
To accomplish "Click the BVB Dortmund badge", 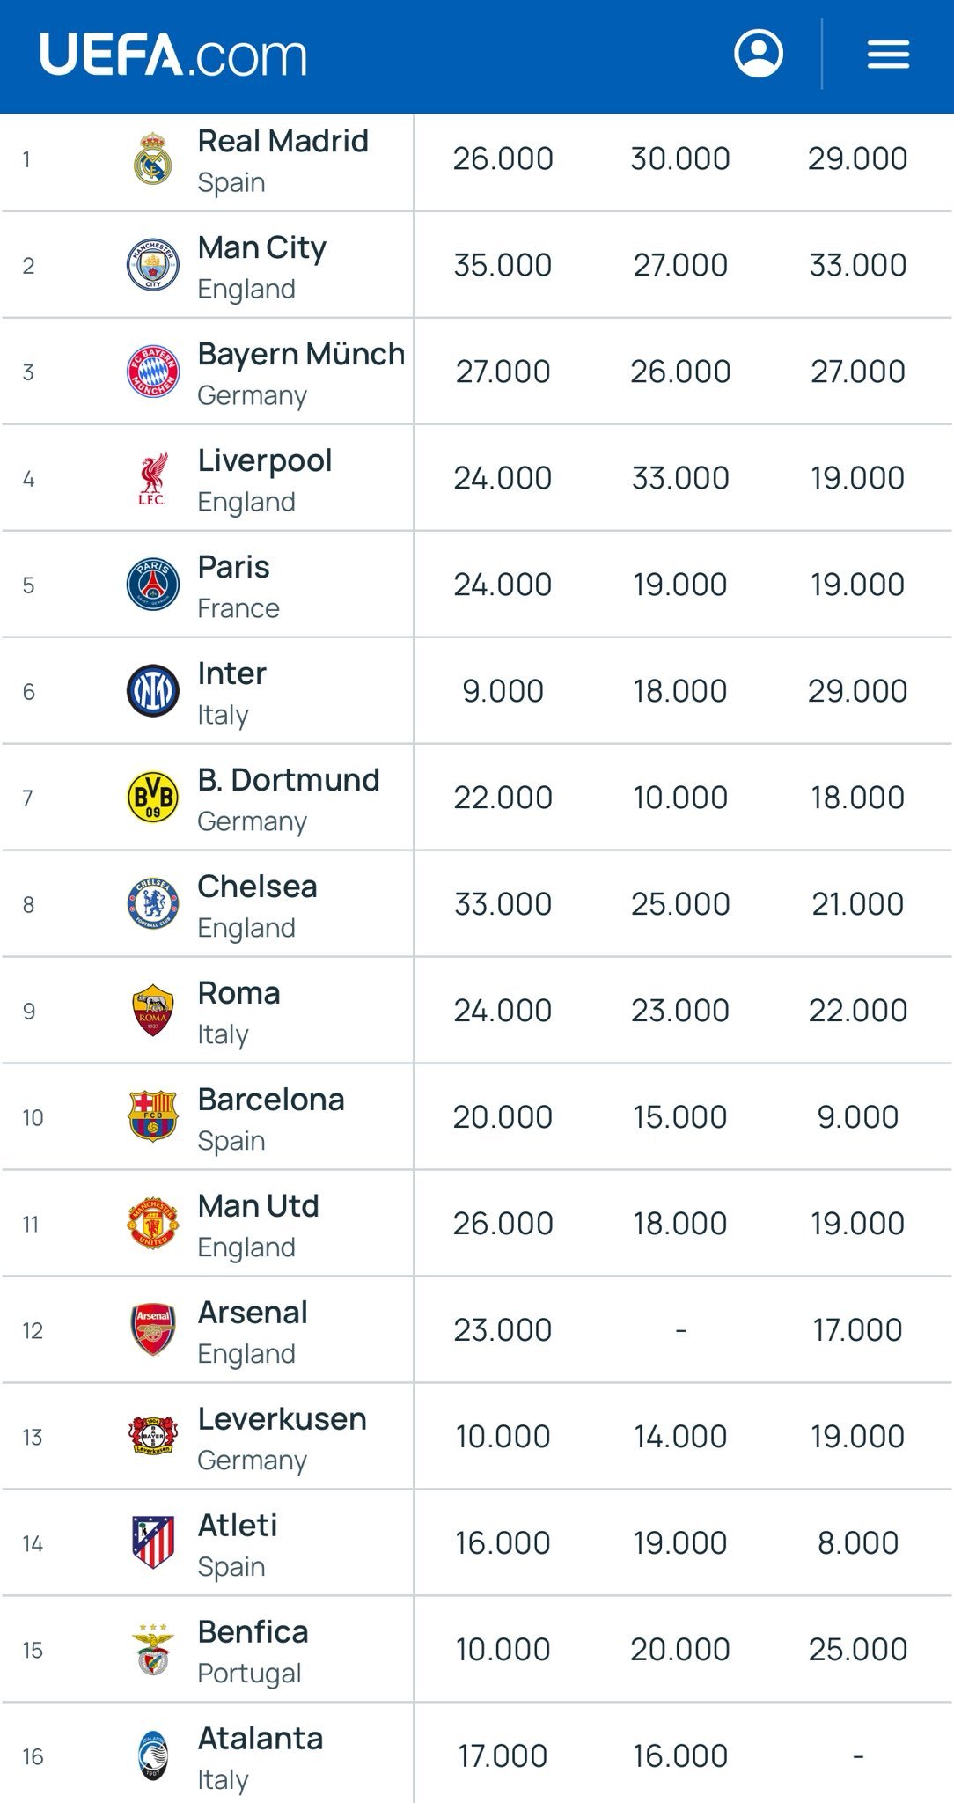I will (153, 798).
